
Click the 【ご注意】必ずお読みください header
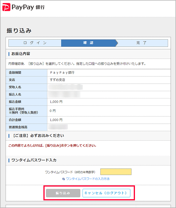pyautogui.click(x=38, y=136)
